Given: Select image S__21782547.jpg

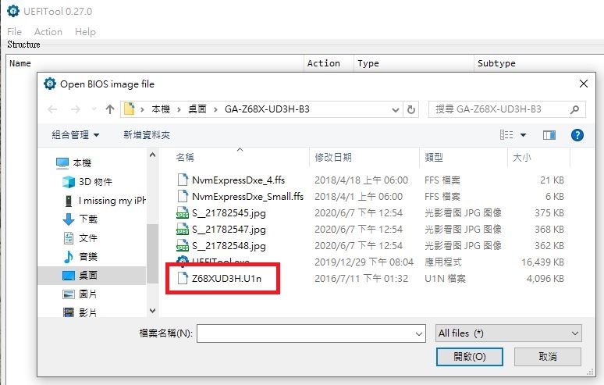Looking at the screenshot, I should click(x=229, y=230).
